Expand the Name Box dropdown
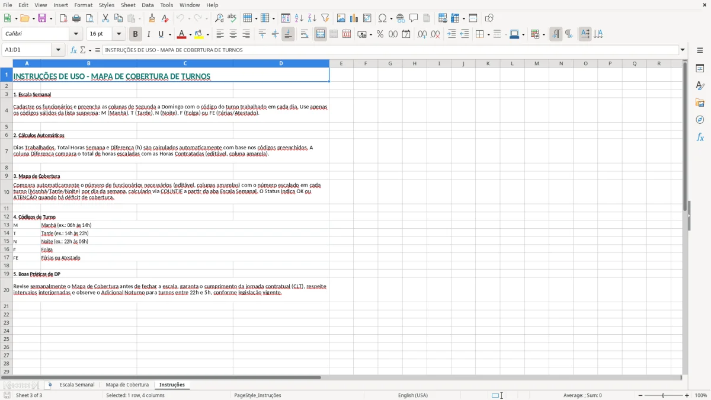 click(59, 50)
